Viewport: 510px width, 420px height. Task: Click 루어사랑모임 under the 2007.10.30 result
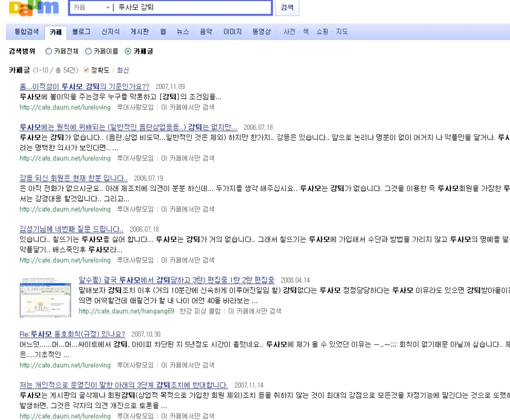pyautogui.click(x=135, y=365)
